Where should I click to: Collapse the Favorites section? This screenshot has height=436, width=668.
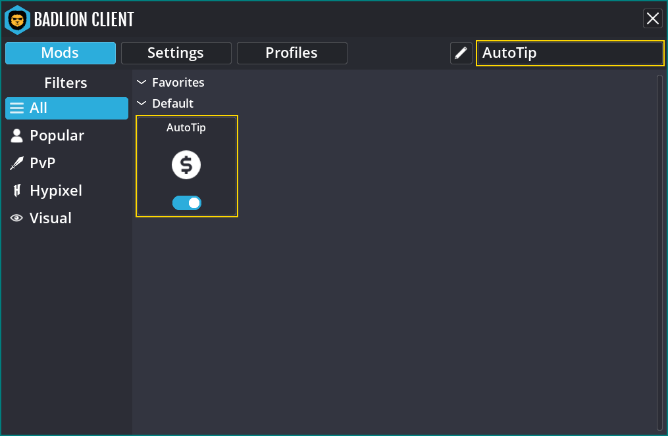tap(141, 83)
